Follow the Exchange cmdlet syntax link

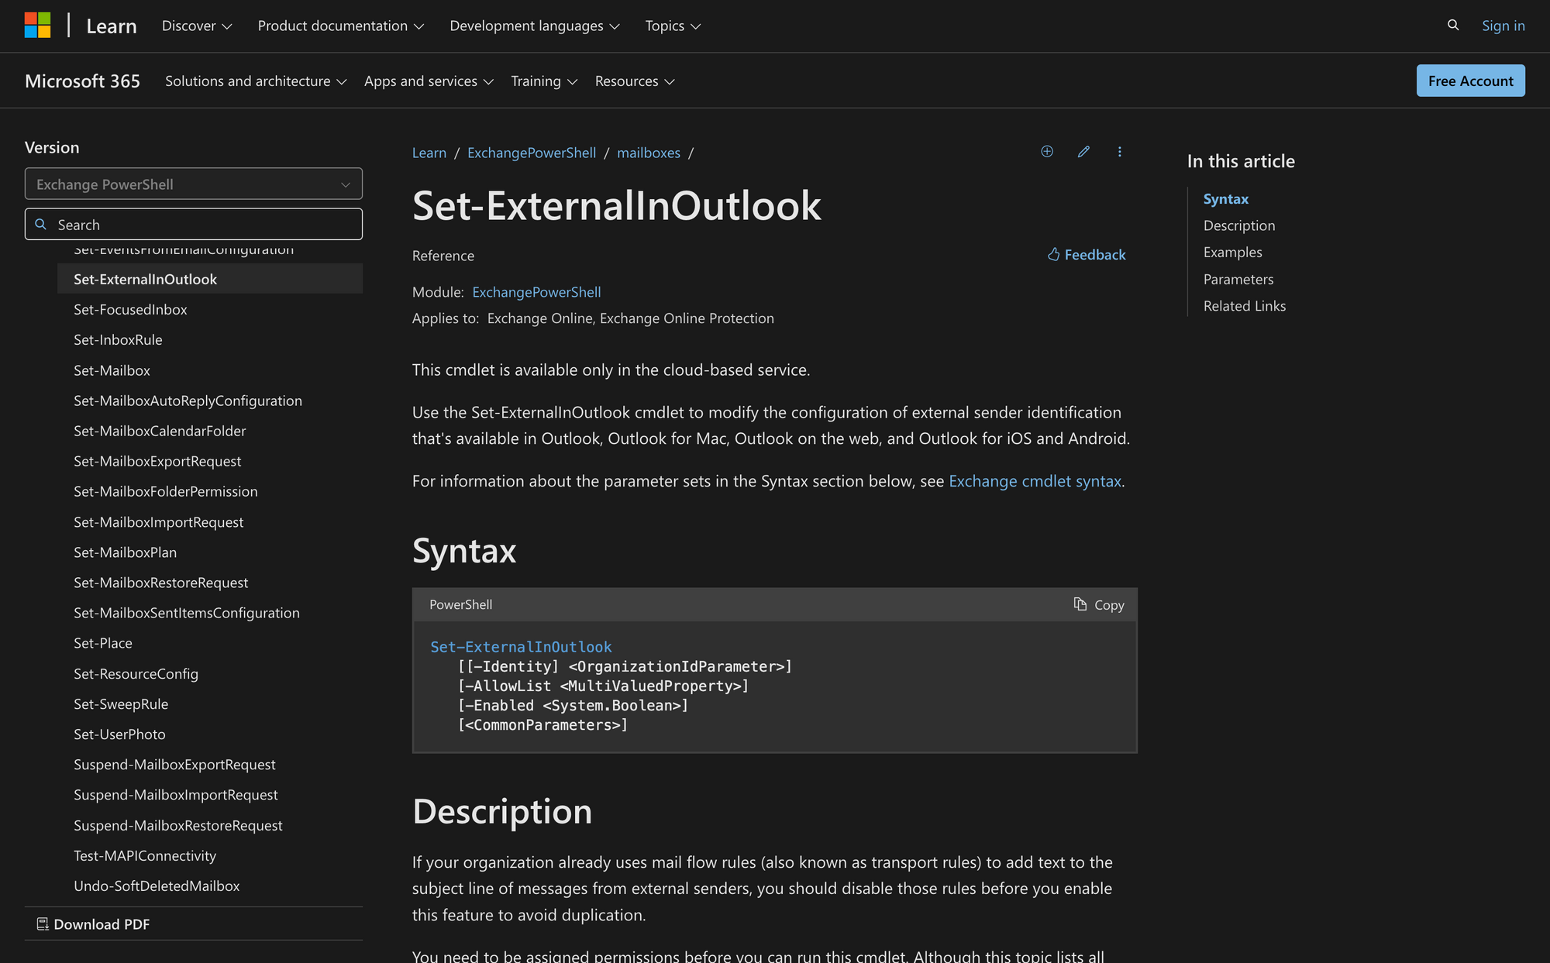click(x=1035, y=480)
